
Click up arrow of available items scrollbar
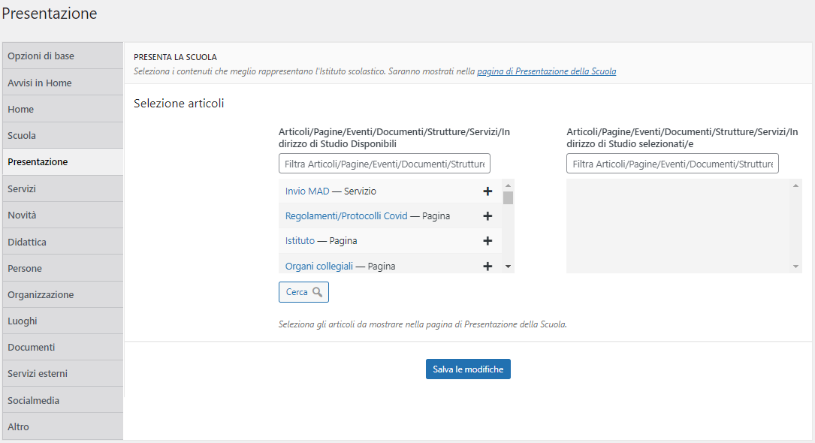pos(509,185)
